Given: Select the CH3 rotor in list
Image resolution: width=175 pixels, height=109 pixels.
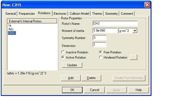Looking at the screenshot, I should point(12,33).
